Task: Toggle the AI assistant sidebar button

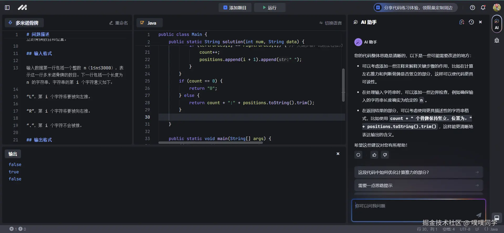Action: tap(497, 24)
